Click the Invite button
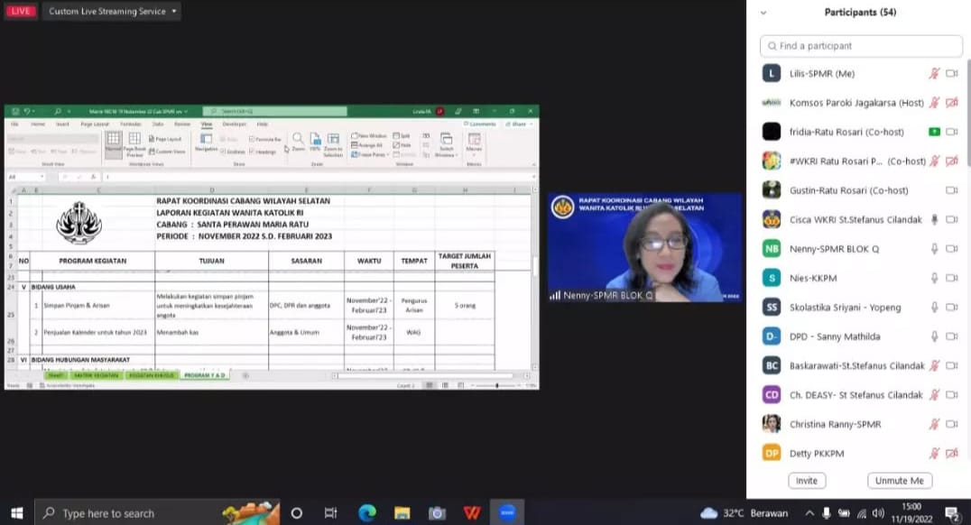This screenshot has width=971, height=525. pos(807,481)
